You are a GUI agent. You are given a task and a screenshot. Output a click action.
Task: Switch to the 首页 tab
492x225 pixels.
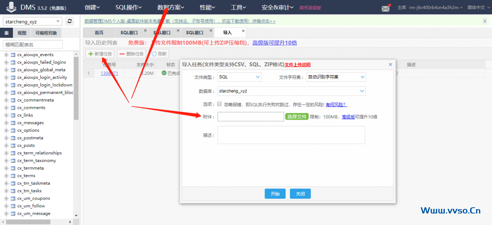pos(99,33)
